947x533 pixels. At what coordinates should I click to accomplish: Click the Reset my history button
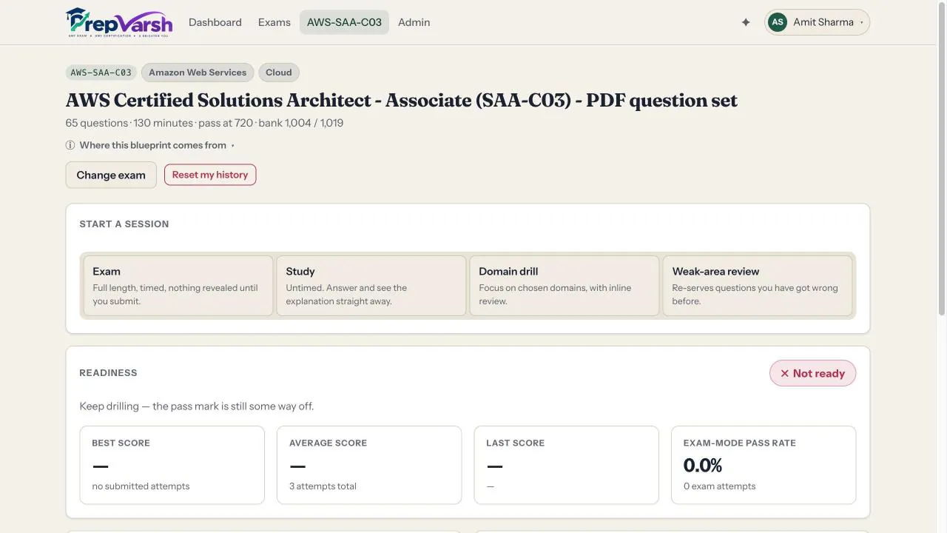(210, 175)
